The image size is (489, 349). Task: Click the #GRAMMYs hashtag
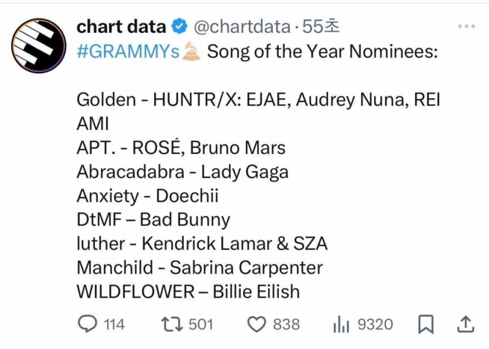[128, 52]
